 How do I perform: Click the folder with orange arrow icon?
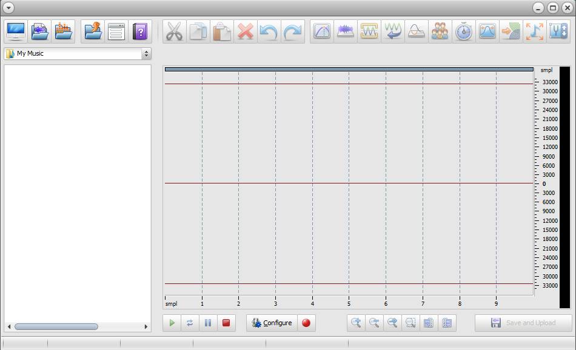(93, 31)
